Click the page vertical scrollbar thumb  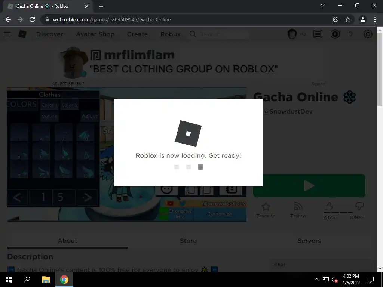click(380, 69)
